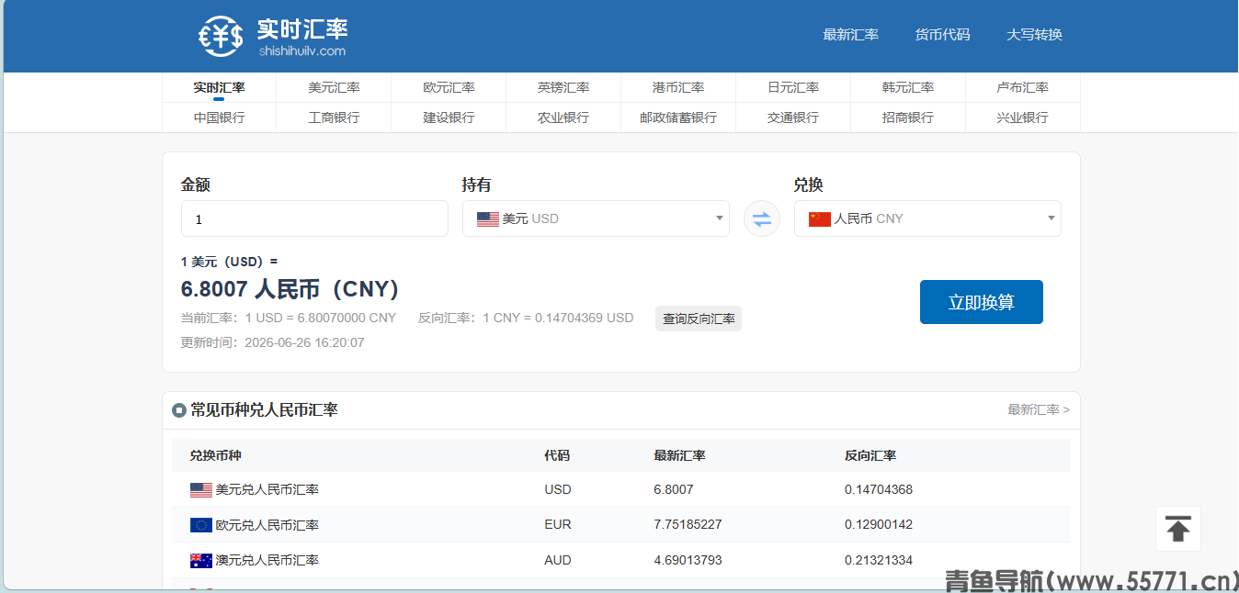Select the 英镑汇率 tab

[x=563, y=87]
